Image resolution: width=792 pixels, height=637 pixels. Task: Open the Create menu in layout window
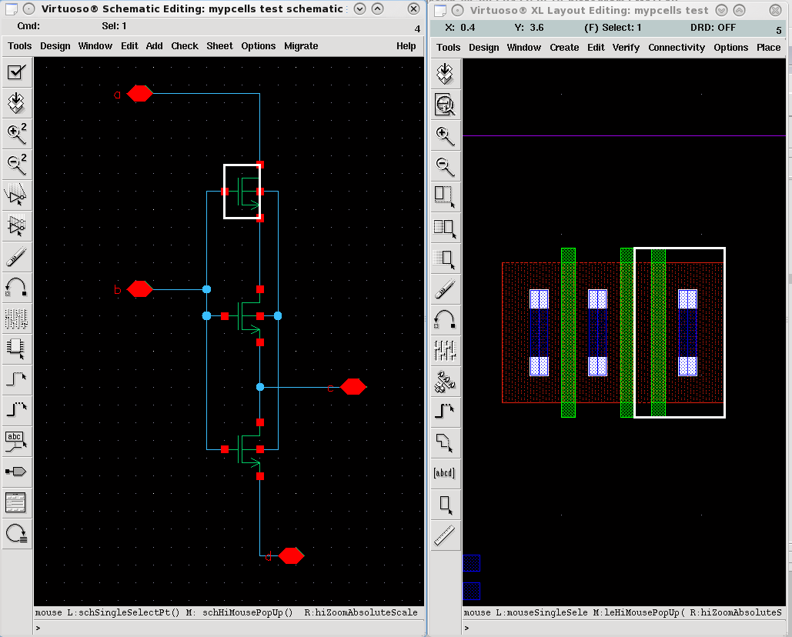click(564, 48)
